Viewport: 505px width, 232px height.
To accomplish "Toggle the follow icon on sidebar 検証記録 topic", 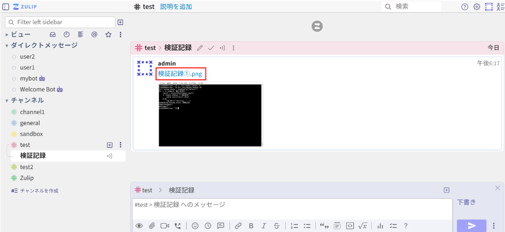I will [110, 156].
